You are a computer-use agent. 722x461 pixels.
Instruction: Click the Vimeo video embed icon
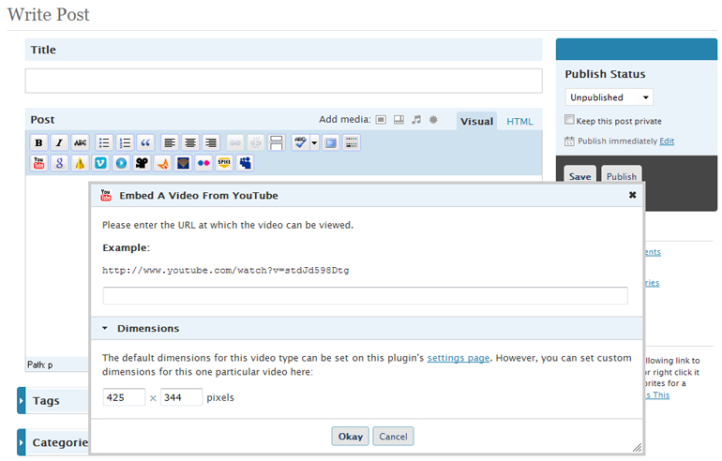click(x=100, y=163)
